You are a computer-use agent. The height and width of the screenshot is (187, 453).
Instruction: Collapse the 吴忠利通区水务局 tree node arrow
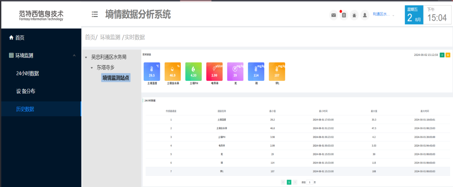[x=86, y=58]
